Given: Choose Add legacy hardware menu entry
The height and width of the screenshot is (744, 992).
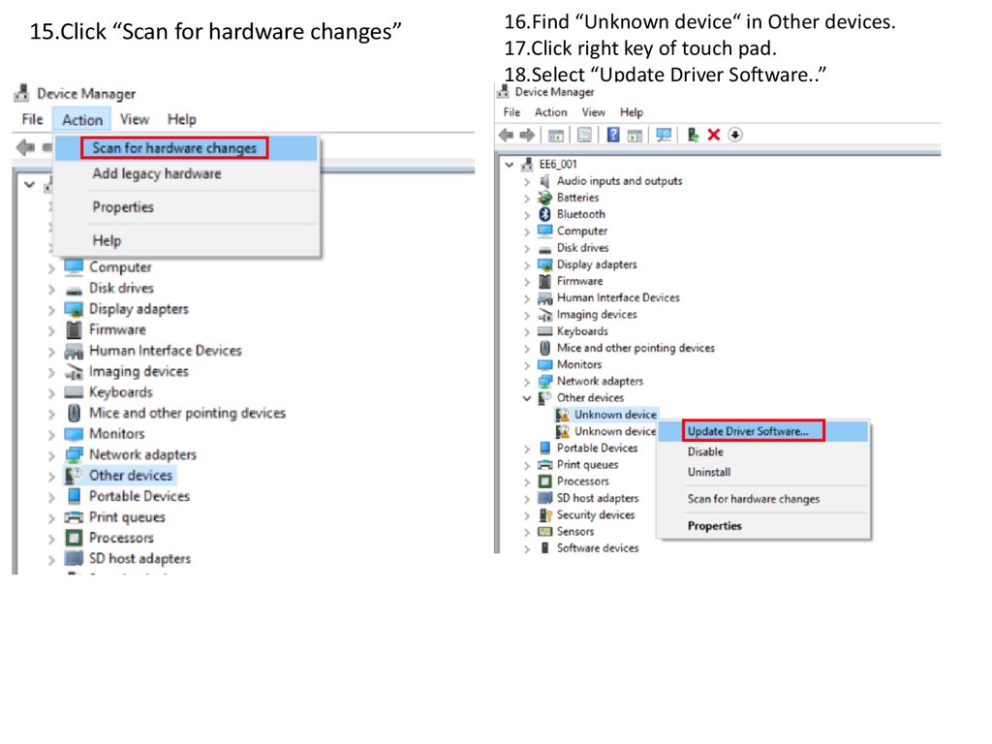Looking at the screenshot, I should tap(157, 173).
